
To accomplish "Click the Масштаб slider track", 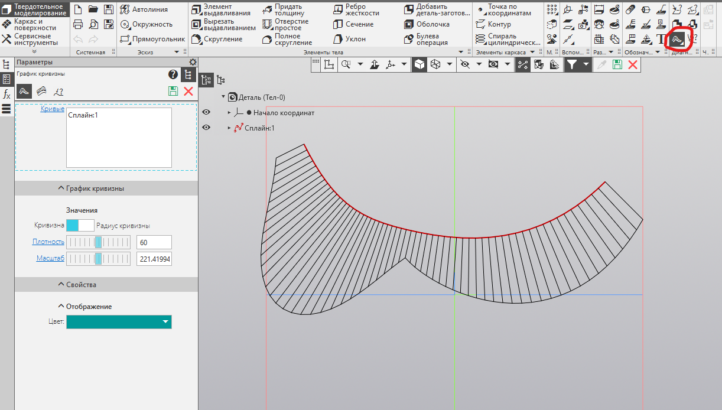I will pyautogui.click(x=98, y=259).
